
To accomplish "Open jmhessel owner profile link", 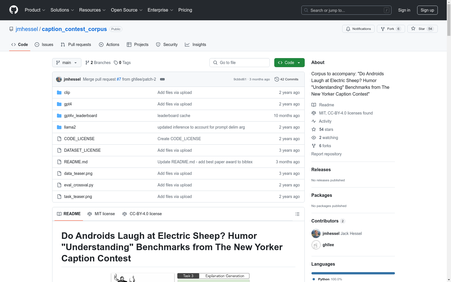I will click(27, 29).
